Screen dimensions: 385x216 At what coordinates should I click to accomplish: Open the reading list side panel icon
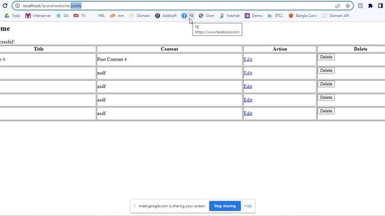click(360, 5)
